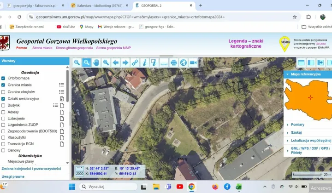Open Strona główna geoportalu link
Viewport: 332px width, 193px height.
74,48
